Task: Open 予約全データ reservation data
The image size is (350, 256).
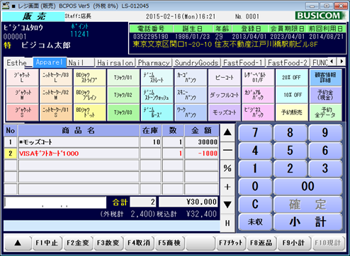Action: tap(325, 112)
